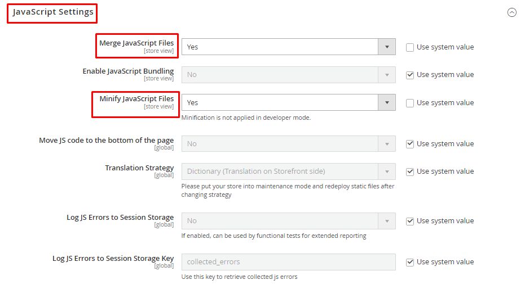
Task: Open the Merge JavaScript Files dropdown
Action: tap(288, 47)
